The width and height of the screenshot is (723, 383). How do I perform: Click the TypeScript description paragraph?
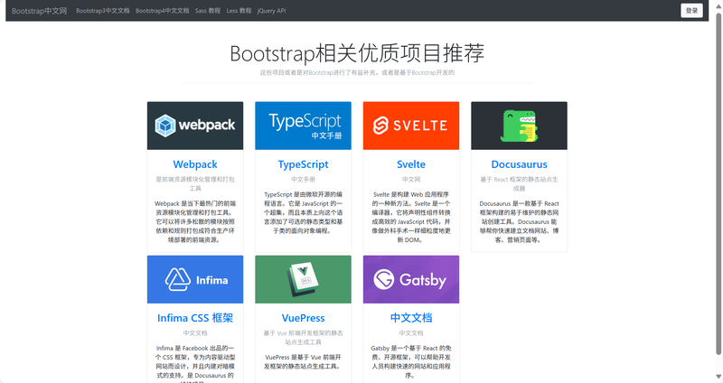coord(303,212)
